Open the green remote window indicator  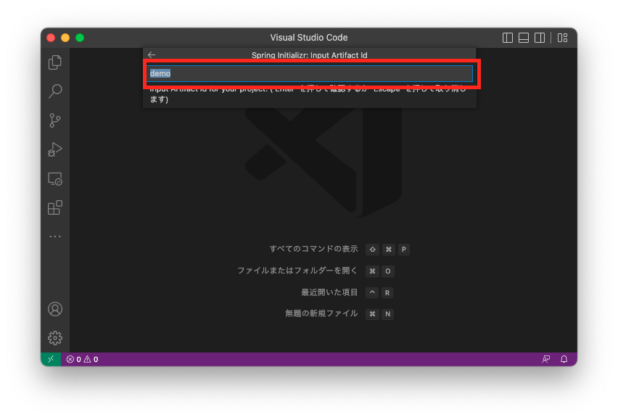(51, 359)
